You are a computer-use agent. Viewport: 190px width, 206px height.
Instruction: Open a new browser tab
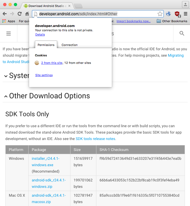pyautogui.click(x=78, y=6)
